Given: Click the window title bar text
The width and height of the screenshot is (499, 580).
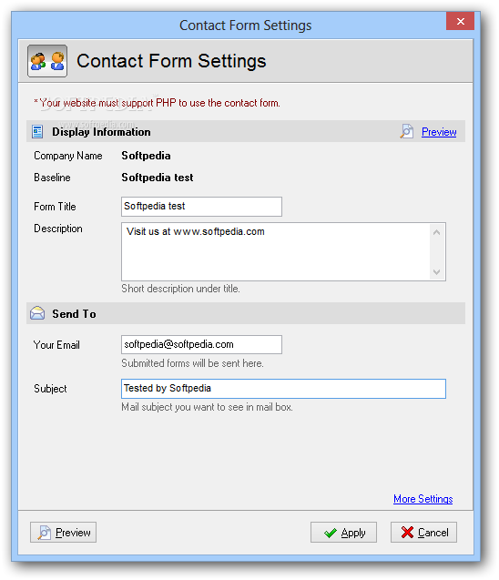Looking at the screenshot, I should point(246,25).
